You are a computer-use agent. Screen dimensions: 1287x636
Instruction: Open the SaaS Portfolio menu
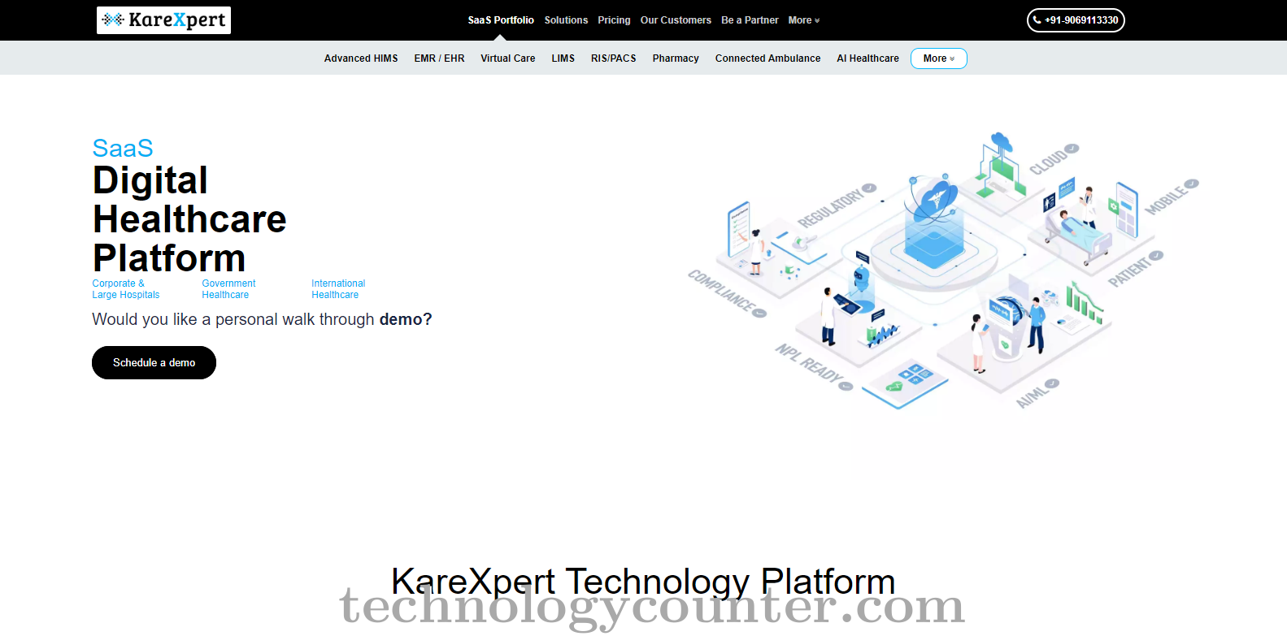501,20
